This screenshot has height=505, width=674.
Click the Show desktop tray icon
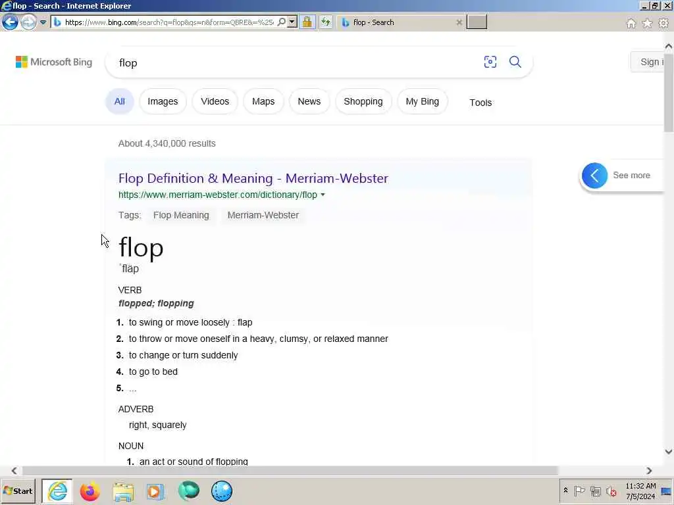point(667,491)
